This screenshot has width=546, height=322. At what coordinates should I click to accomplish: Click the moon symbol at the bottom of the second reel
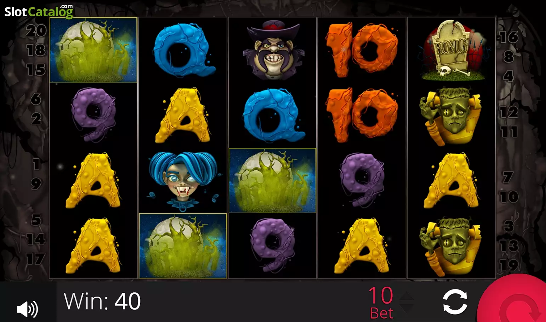[183, 246]
